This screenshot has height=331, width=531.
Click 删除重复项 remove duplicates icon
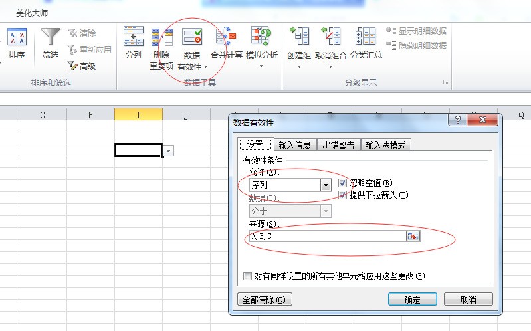pyautogui.click(x=162, y=37)
